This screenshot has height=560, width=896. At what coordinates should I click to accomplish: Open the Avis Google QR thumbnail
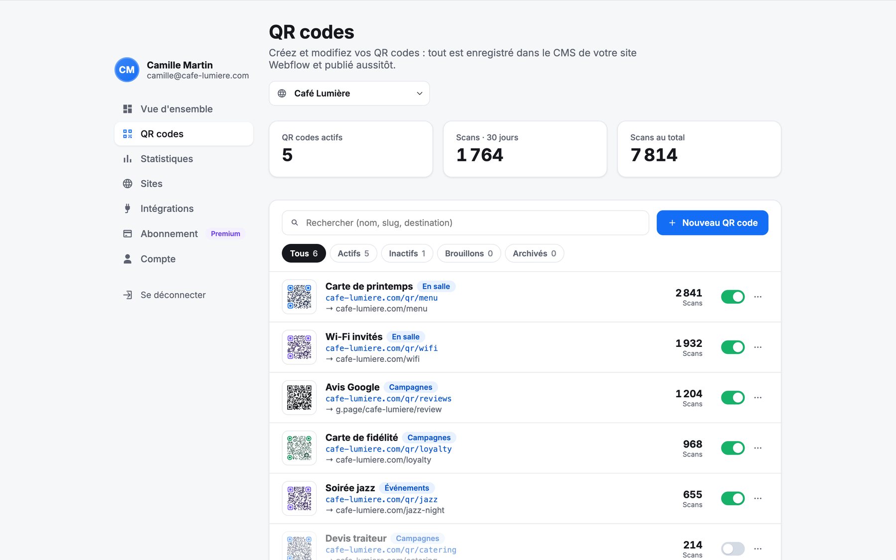coord(299,397)
